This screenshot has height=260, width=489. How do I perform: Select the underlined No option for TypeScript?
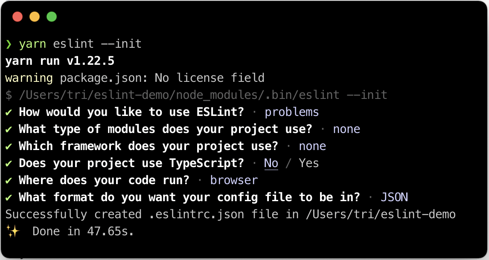[271, 163]
